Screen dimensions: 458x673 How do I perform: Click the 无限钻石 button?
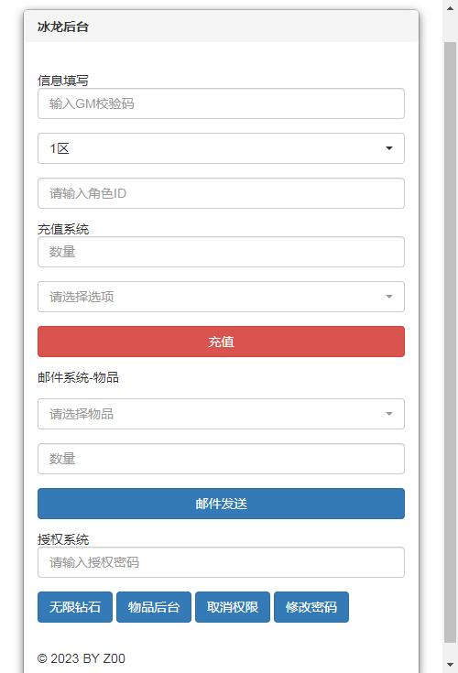coord(75,607)
